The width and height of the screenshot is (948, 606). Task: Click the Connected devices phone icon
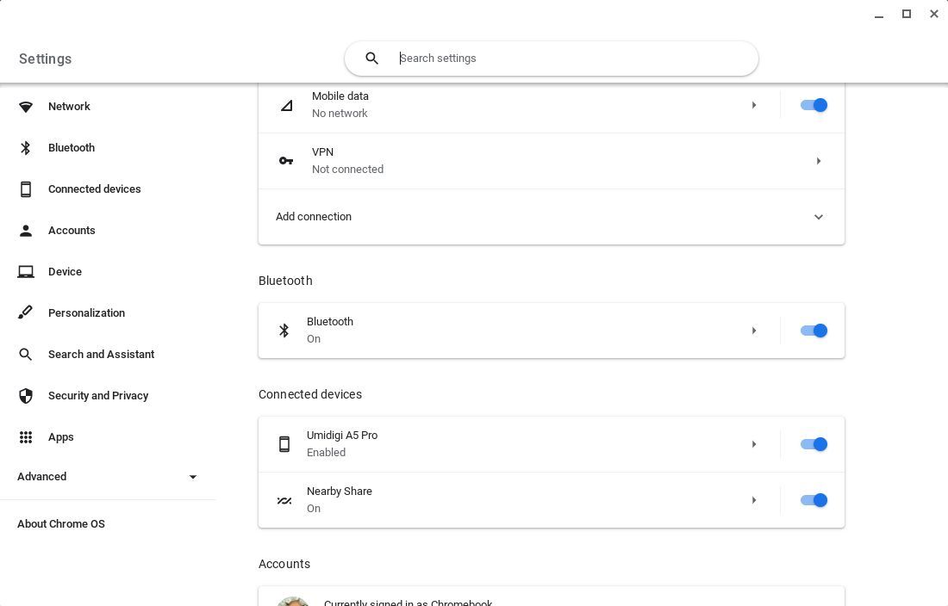click(26, 189)
